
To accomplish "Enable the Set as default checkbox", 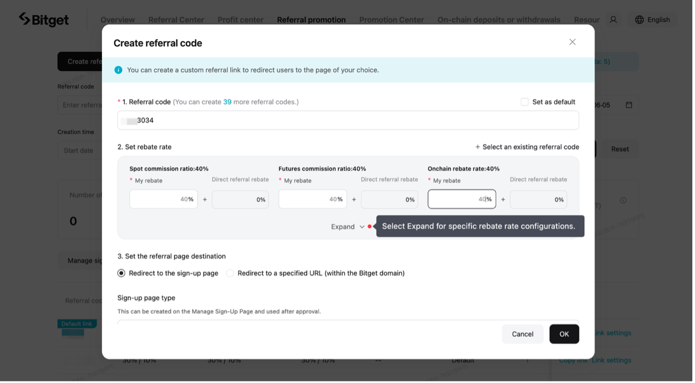I will 524,101.
